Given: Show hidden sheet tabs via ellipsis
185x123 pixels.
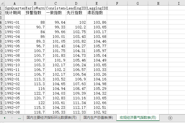Looking at the screenshot, I should coord(19,118).
